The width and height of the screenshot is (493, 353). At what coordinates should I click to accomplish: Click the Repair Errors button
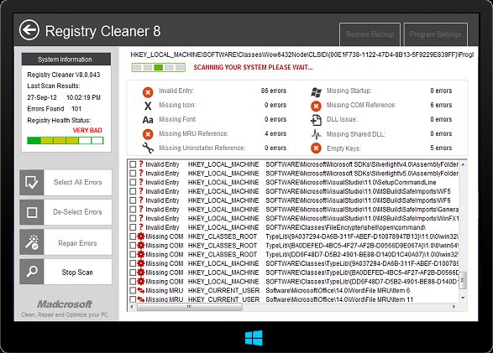66,242
